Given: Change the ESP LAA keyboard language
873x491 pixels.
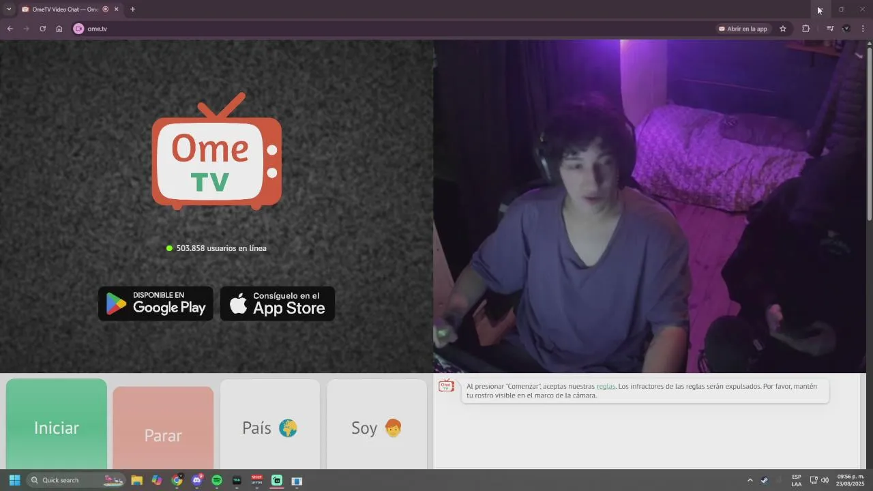Looking at the screenshot, I should (797, 480).
